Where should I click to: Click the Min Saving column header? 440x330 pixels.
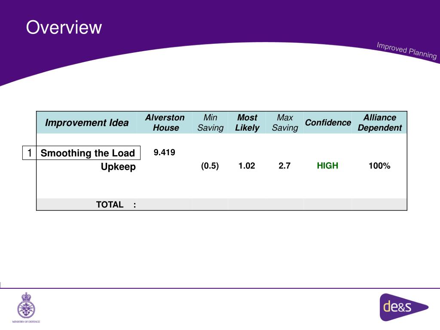coord(211,122)
